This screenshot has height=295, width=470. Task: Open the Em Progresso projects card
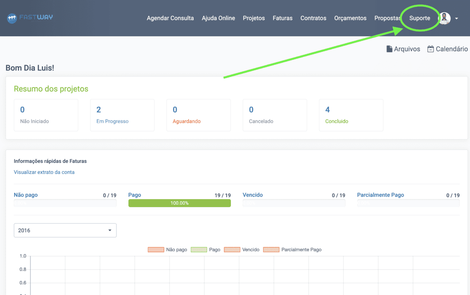pos(122,115)
